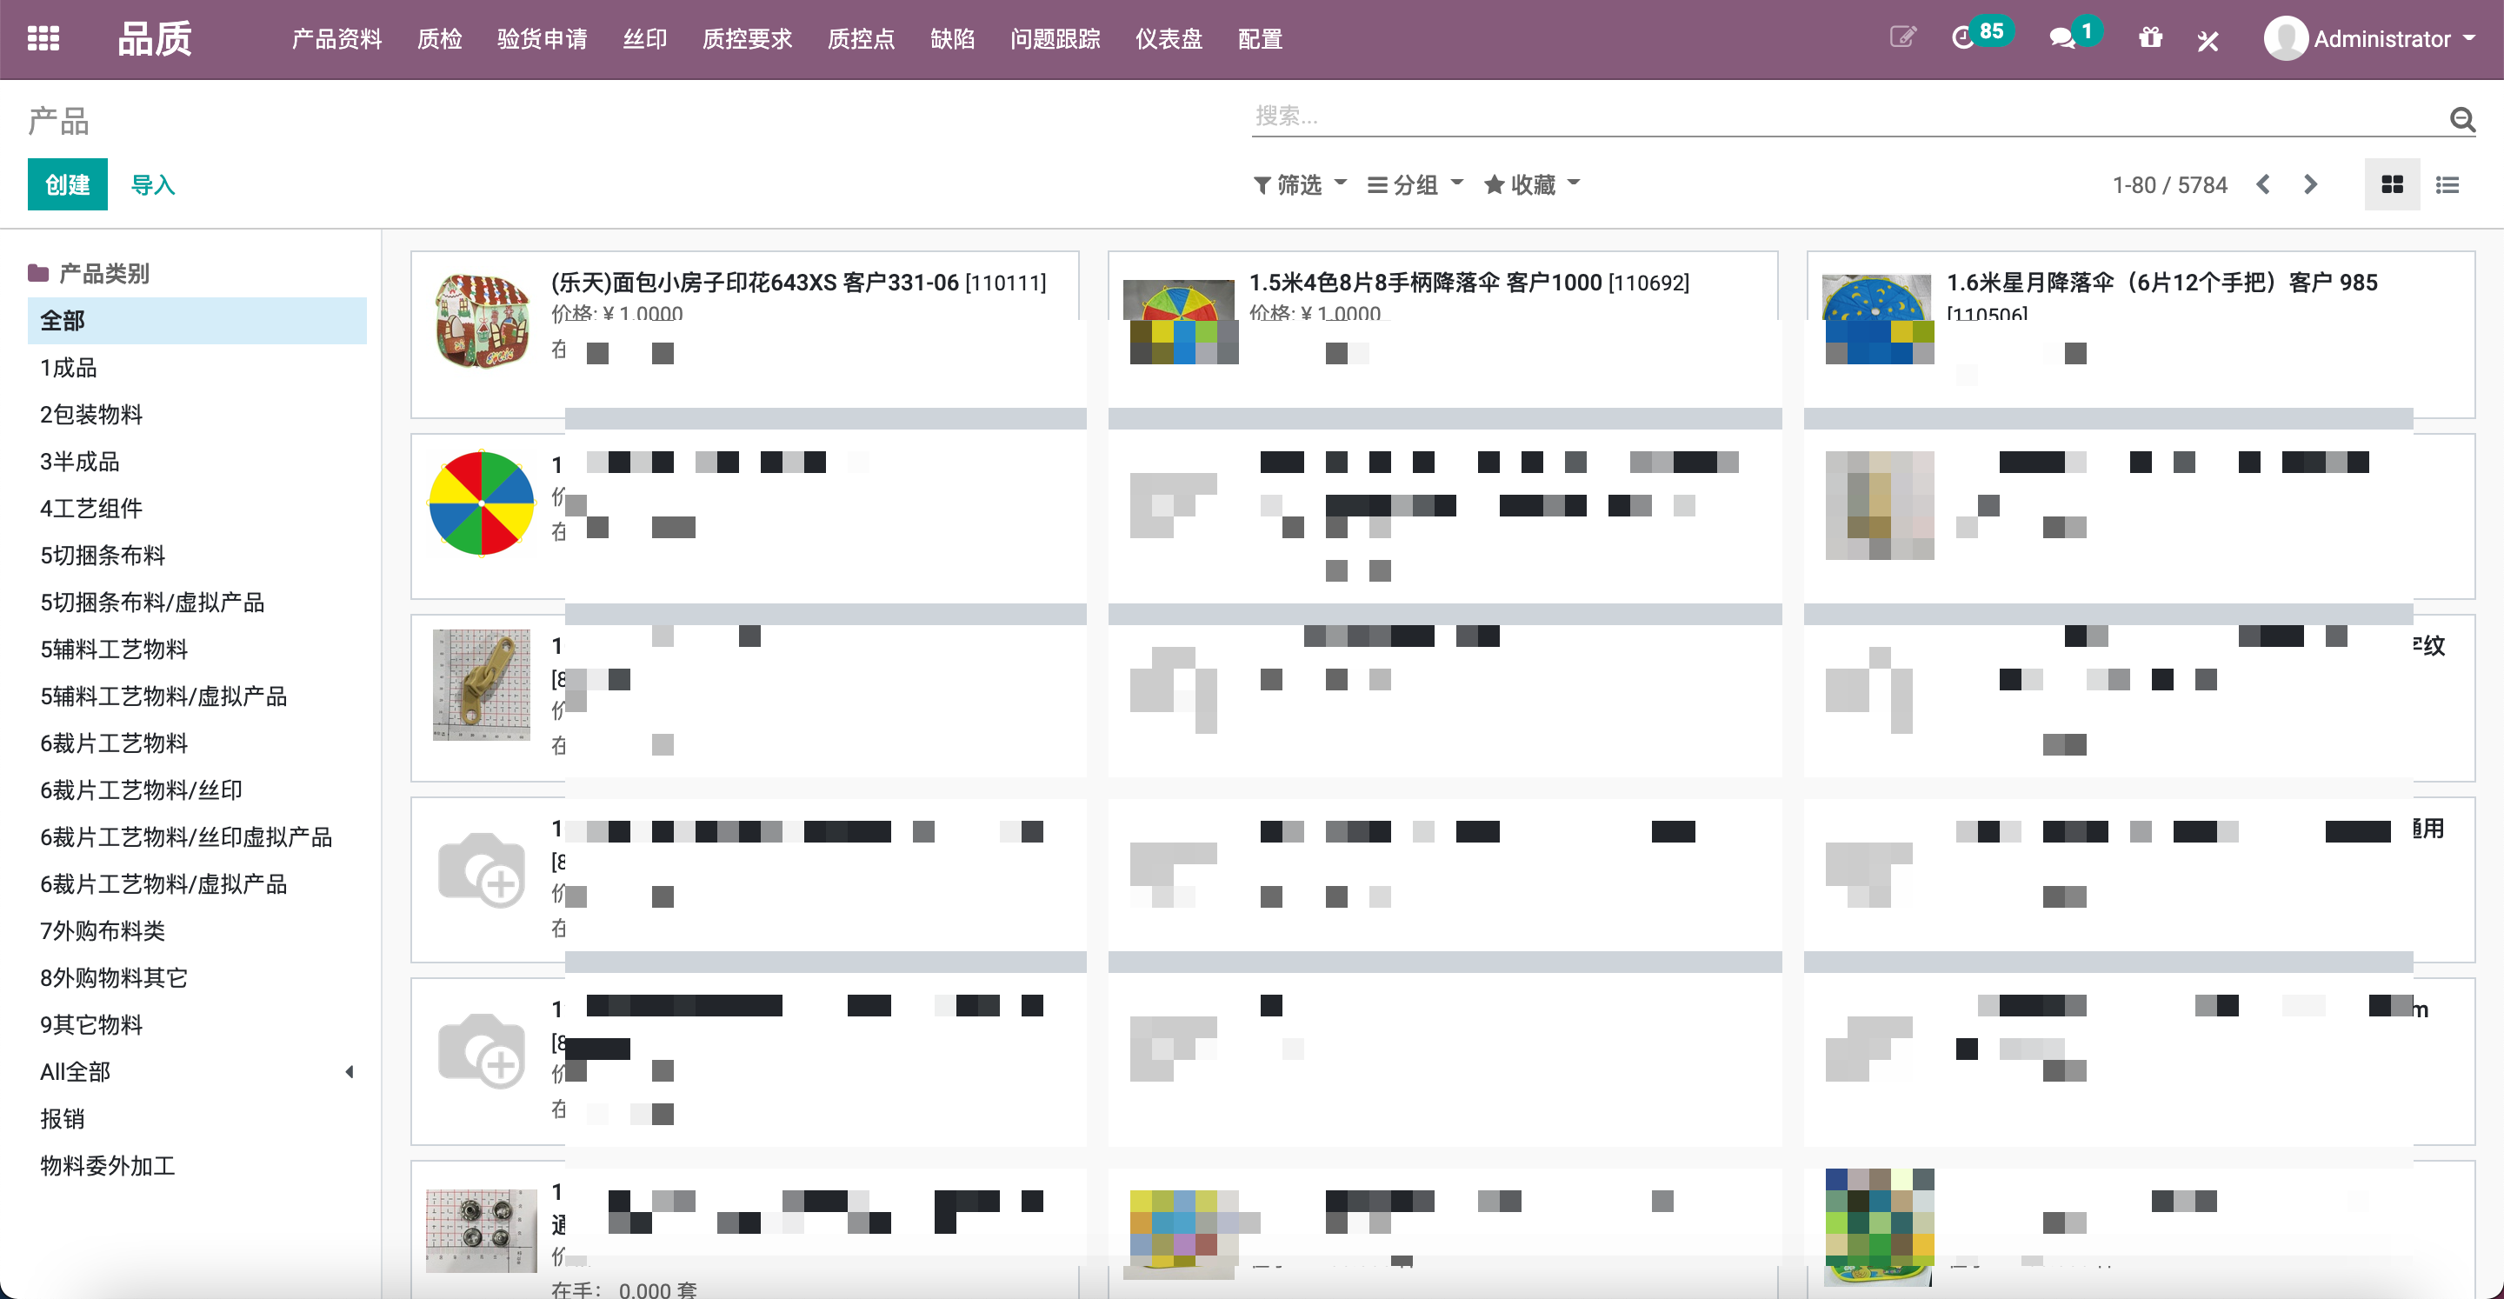Click the colorful pinwheel parachute thumbnail
2504x1299 pixels.
click(483, 503)
